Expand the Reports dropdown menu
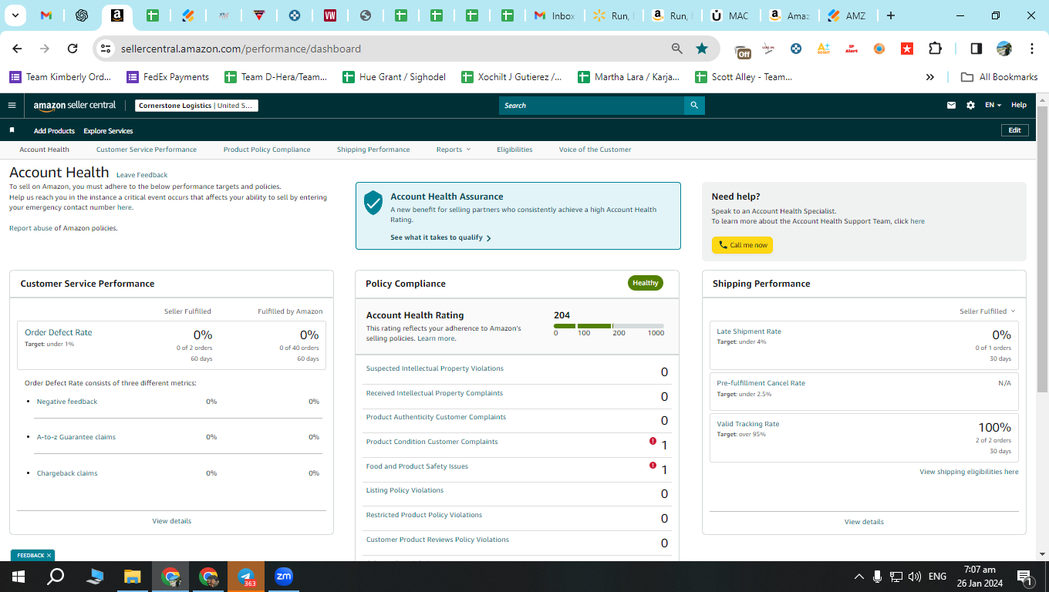 [453, 150]
